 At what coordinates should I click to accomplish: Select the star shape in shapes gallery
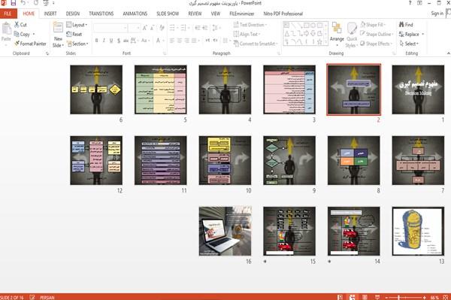(319, 42)
